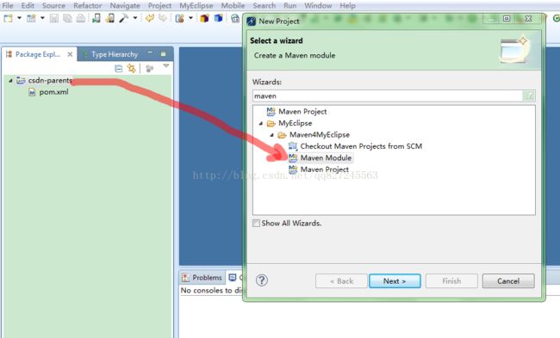
Task: Click the Wizards filter text field
Action: click(388, 96)
